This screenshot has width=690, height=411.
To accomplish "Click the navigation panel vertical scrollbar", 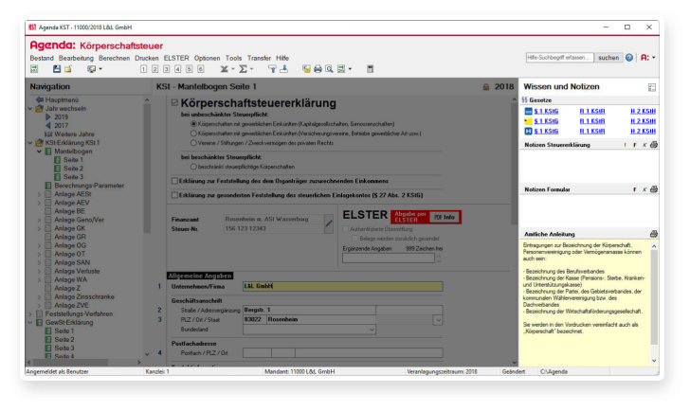I will point(146,189).
